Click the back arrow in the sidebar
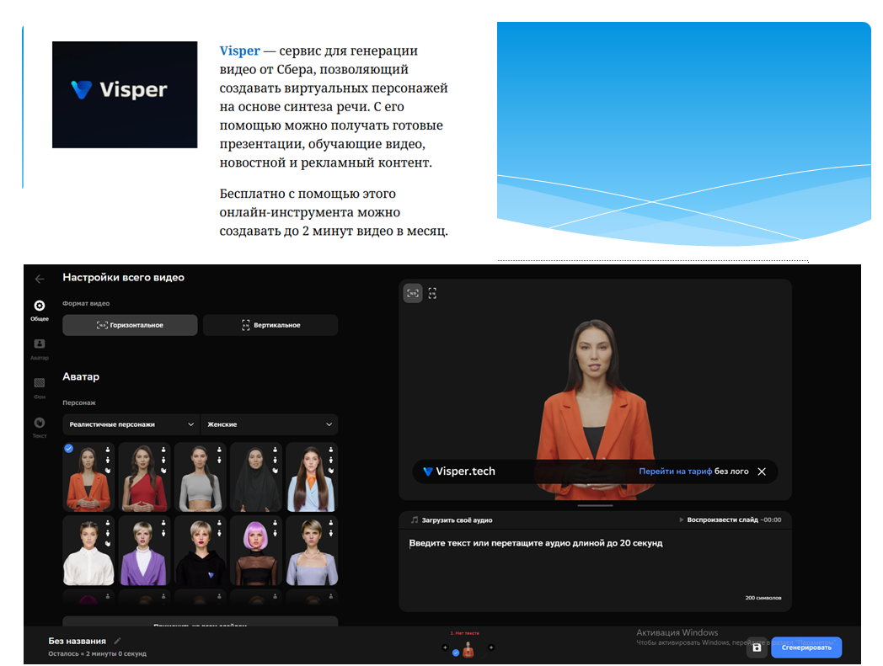This screenshot has height=666, width=883. [x=40, y=279]
